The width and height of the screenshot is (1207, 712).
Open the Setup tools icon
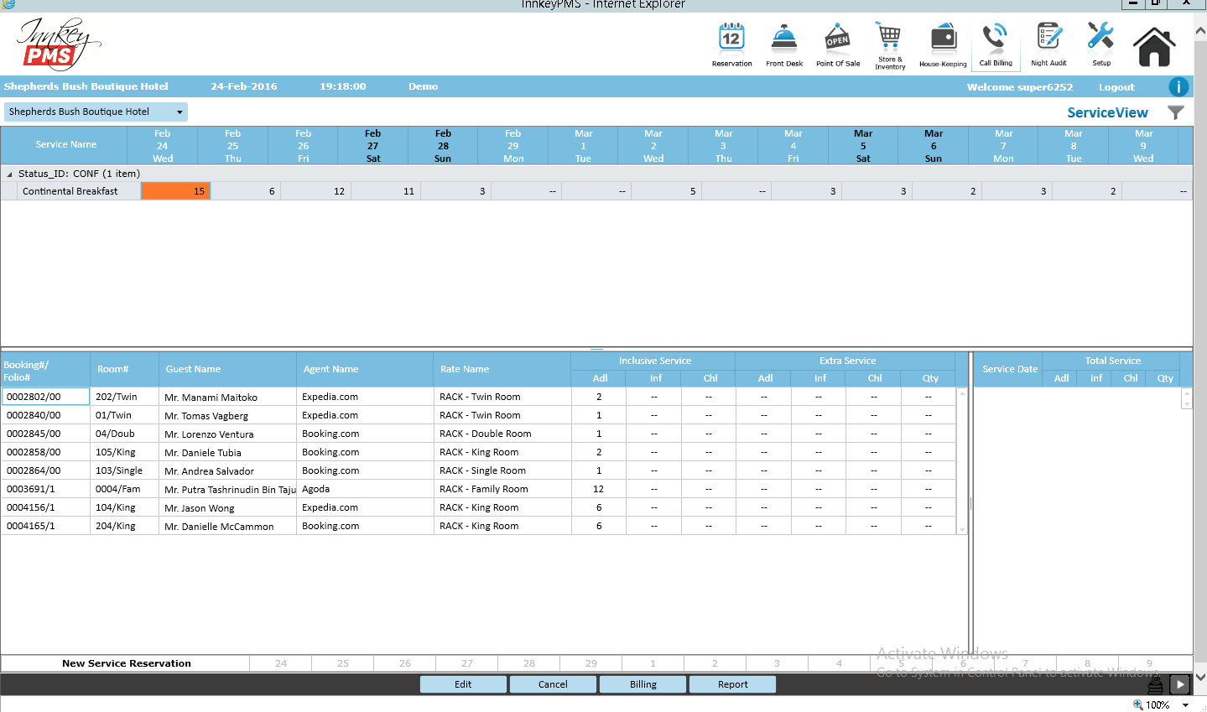(x=1100, y=44)
